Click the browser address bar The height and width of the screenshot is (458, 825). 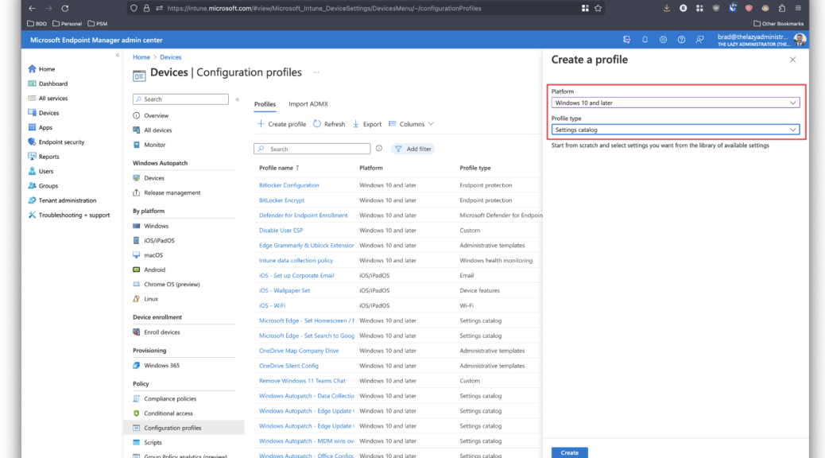point(366,9)
